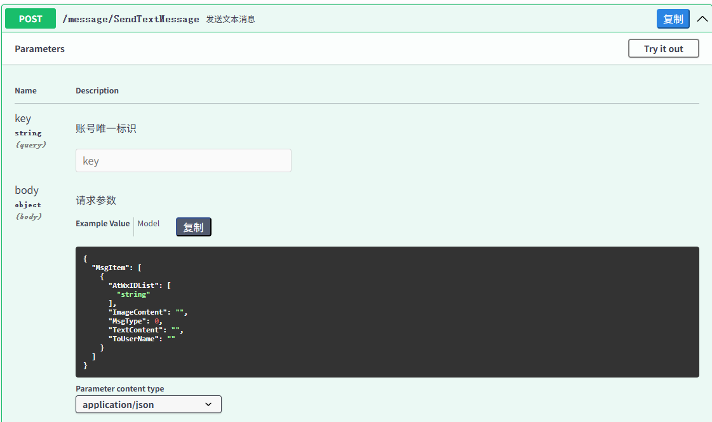
Task: Click the "TextContent" line in the JSON example
Action: 145,330
